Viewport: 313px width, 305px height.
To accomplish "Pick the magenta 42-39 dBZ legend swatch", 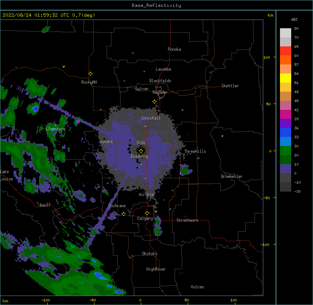I will [x=285, y=114].
